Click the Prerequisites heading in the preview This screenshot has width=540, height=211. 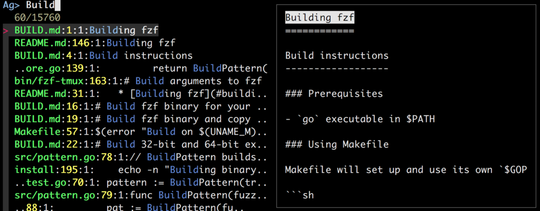point(334,94)
